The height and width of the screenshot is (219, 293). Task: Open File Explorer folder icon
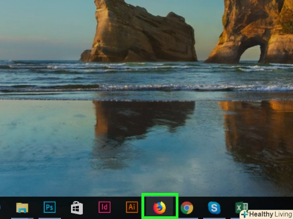22,207
